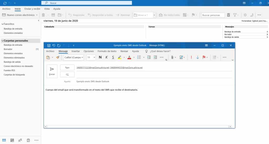Viewport: 269px width, 144px height.
Task: Toggle Underline (S) formatting
Action: tap(113, 57)
